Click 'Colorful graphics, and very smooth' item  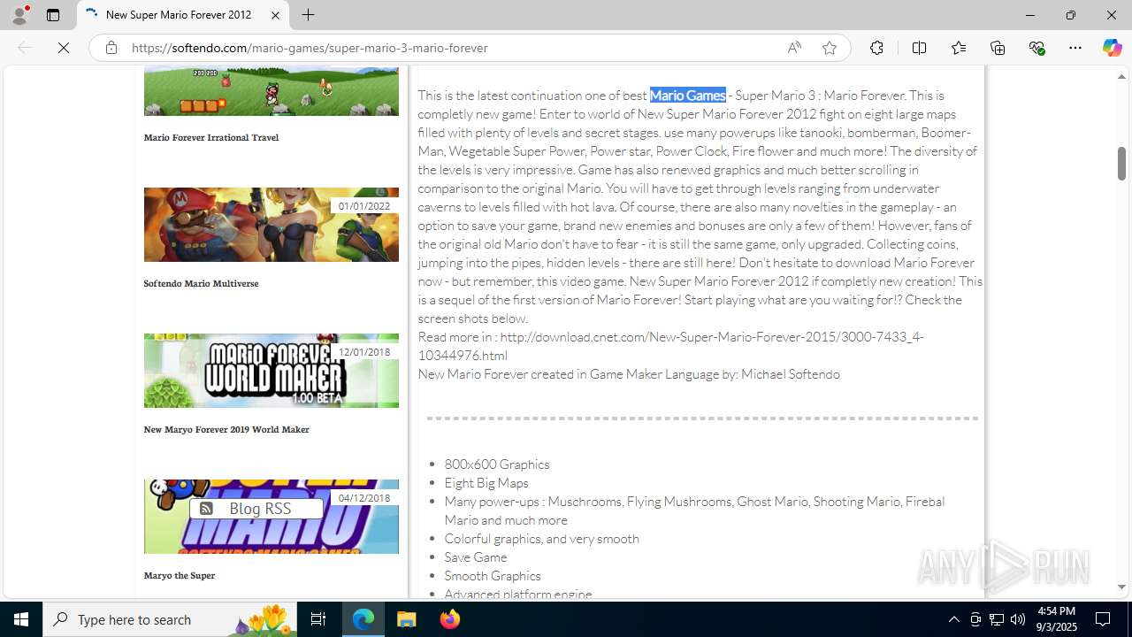542,538
